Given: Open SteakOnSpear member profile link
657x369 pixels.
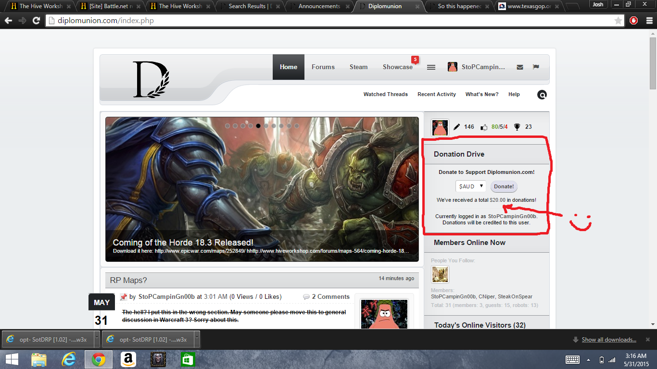Looking at the screenshot, I should coord(515,297).
